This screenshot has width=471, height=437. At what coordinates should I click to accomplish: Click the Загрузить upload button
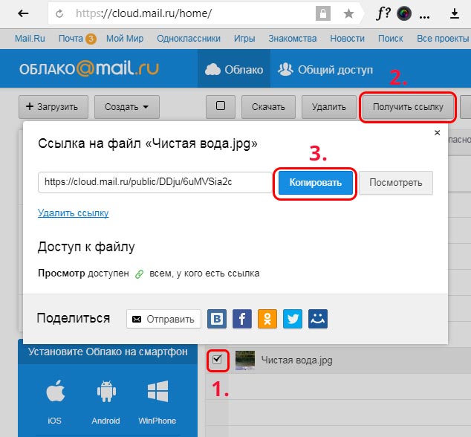click(53, 107)
